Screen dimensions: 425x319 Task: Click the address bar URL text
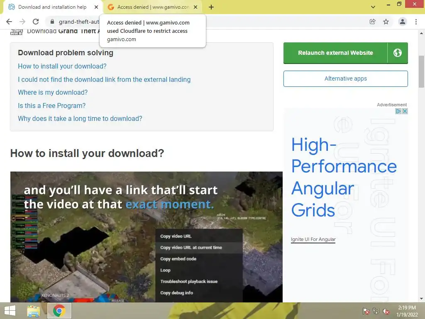78,22
